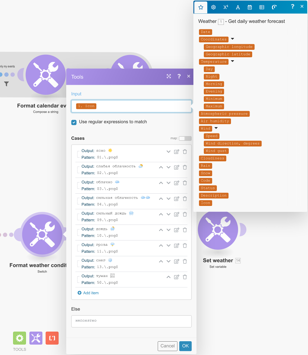Screen dimensions: 308x355
Task: Expand the Tools dialog to fullscreen
Action: click(169, 76)
